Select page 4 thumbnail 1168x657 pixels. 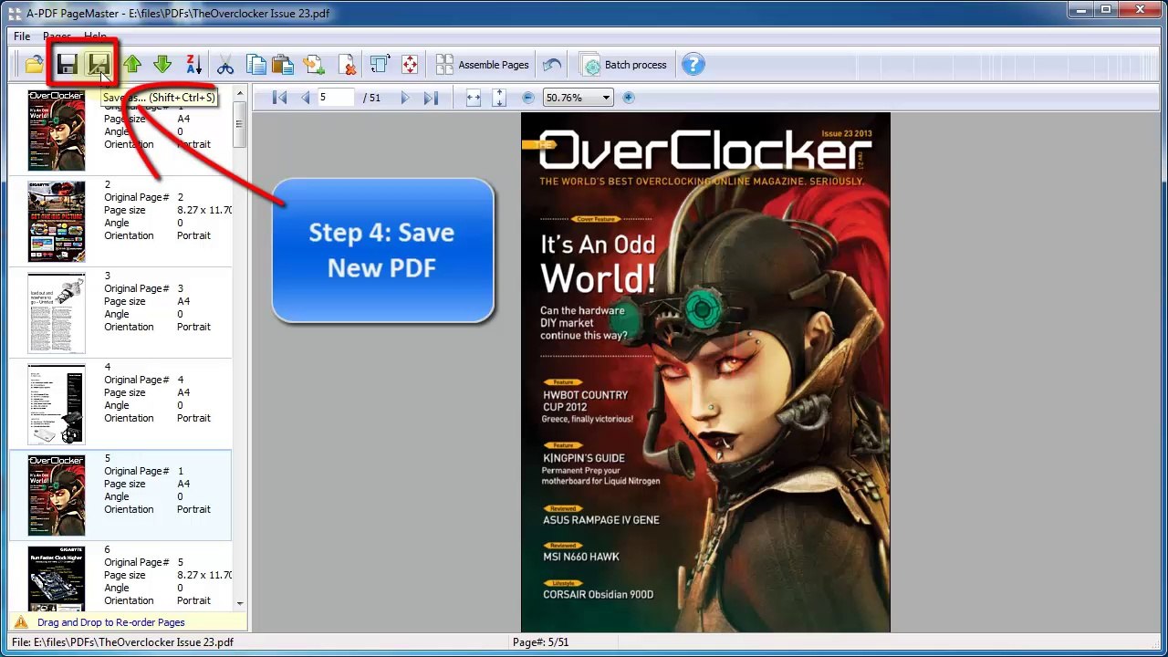pos(57,404)
